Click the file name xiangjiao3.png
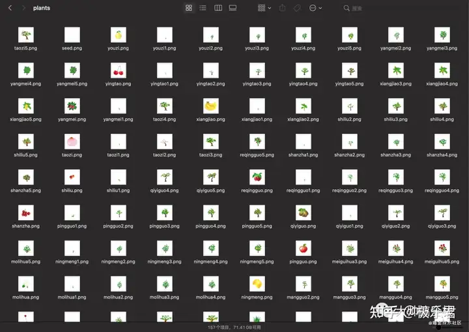The width and height of the screenshot is (469, 332). coord(396,84)
